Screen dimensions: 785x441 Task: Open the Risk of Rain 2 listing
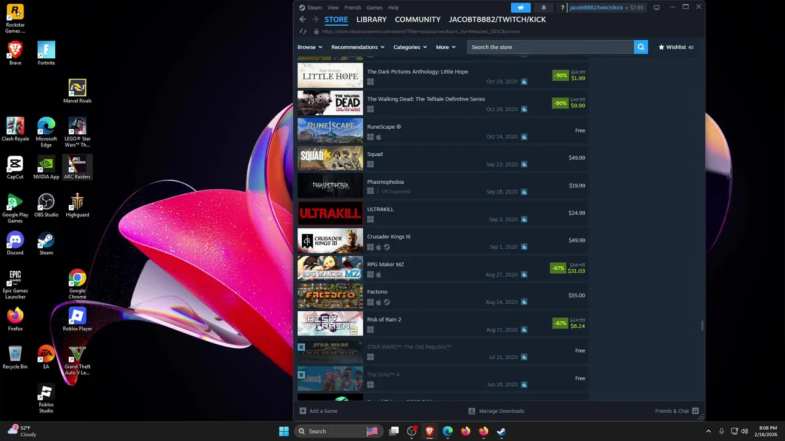(442, 323)
